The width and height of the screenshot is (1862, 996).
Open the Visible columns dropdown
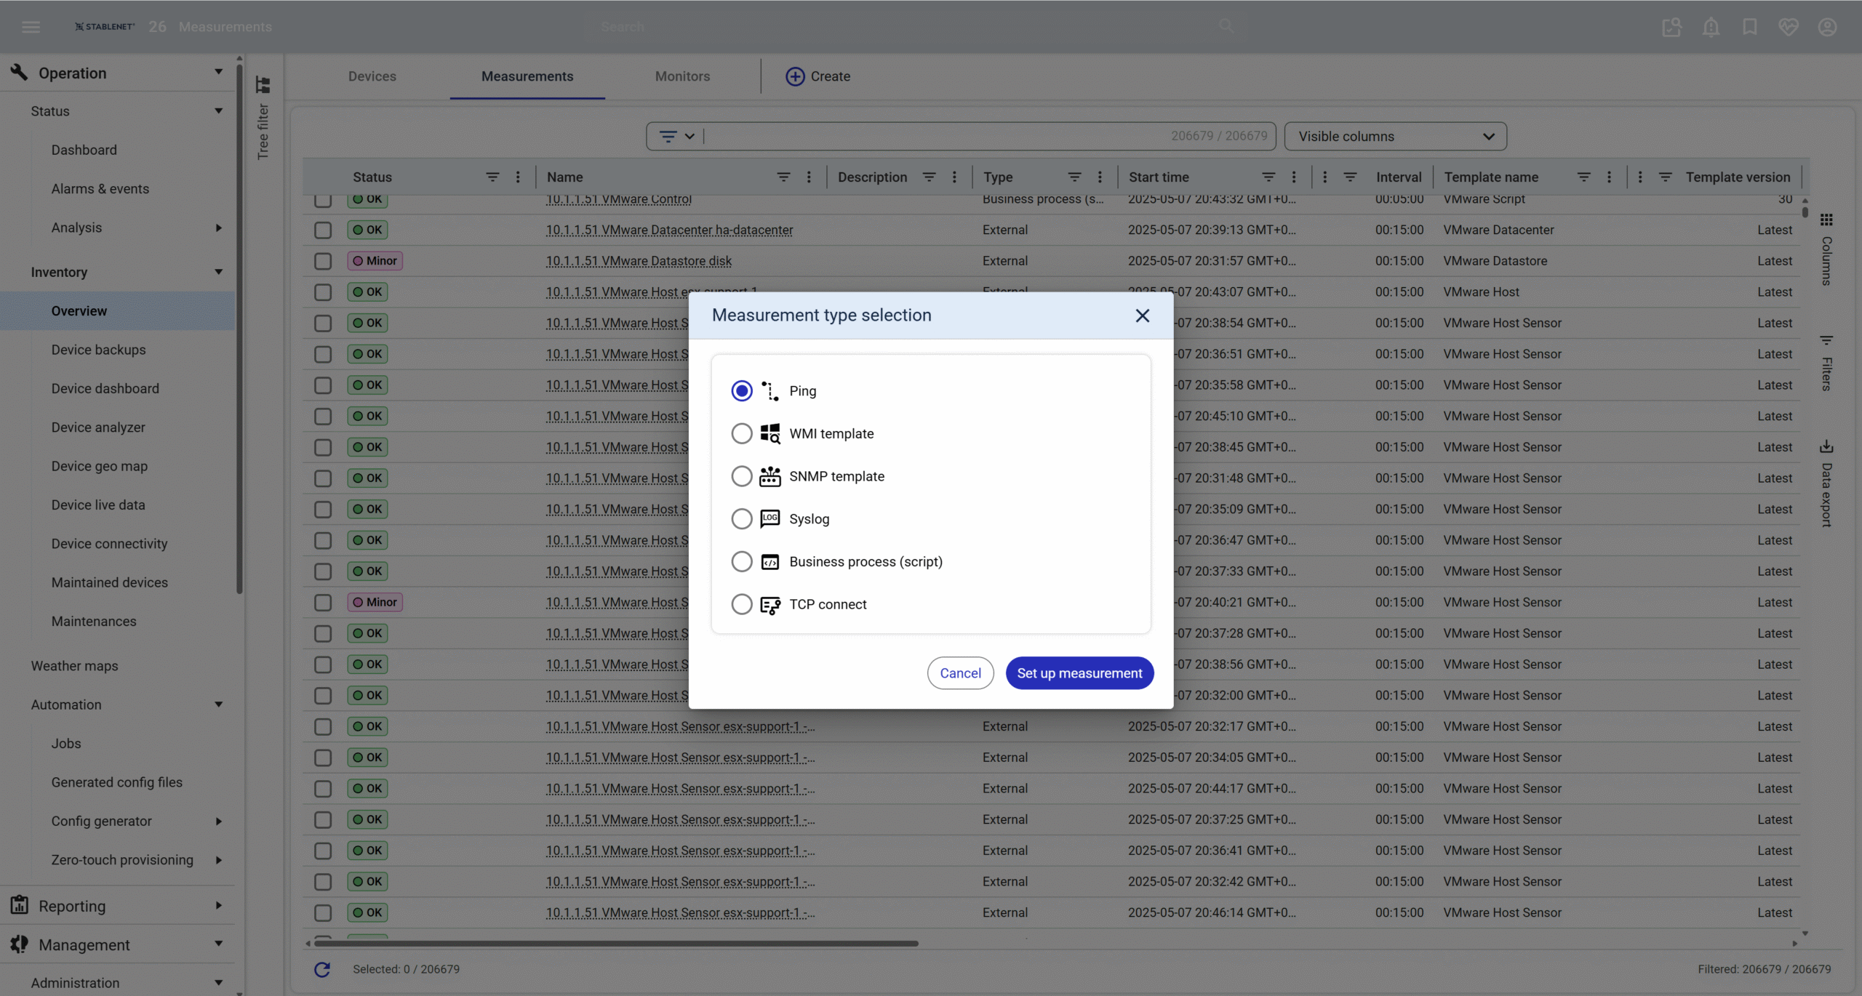click(1394, 137)
